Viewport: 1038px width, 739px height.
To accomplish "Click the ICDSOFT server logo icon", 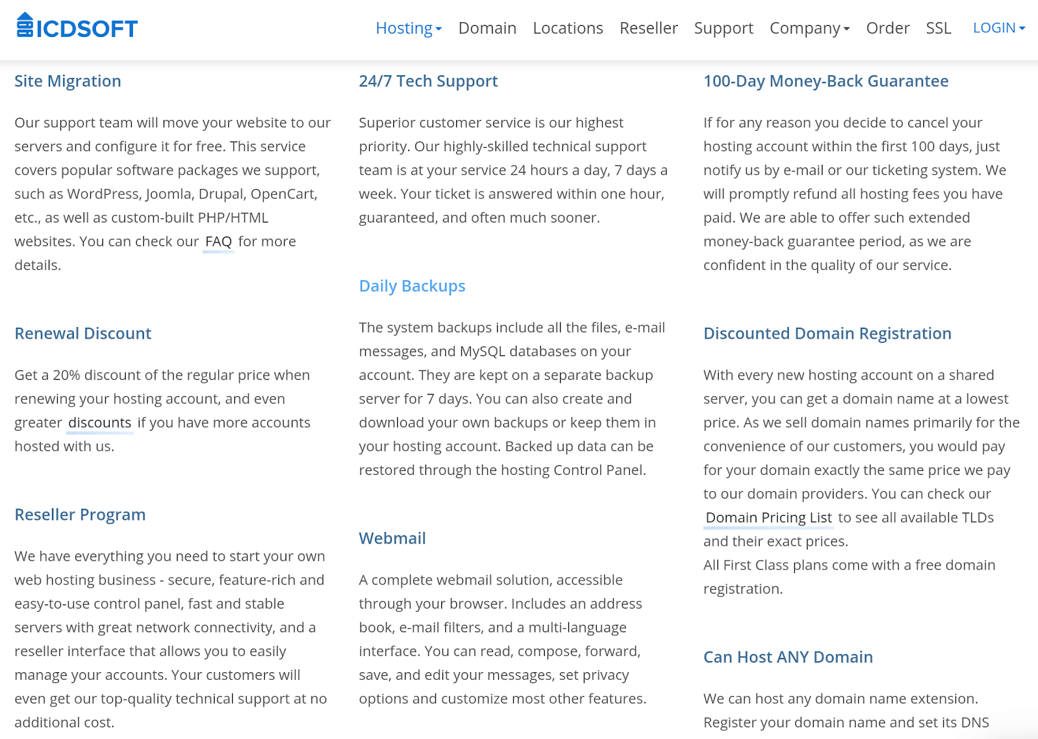I will pos(25,25).
